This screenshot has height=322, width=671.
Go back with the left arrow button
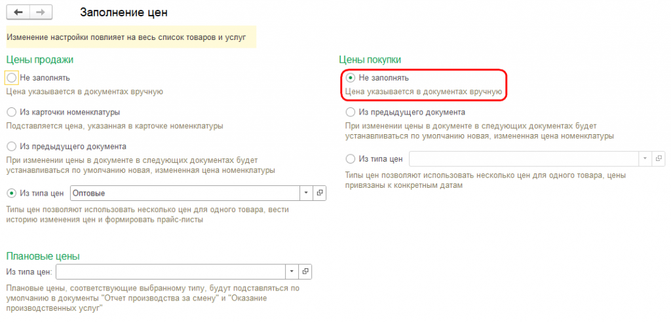[x=18, y=12]
